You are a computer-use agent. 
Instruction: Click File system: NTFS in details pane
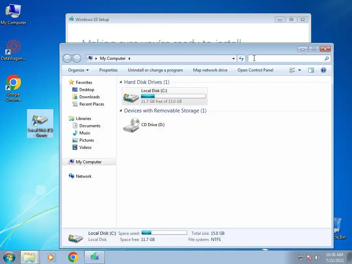coord(205,240)
